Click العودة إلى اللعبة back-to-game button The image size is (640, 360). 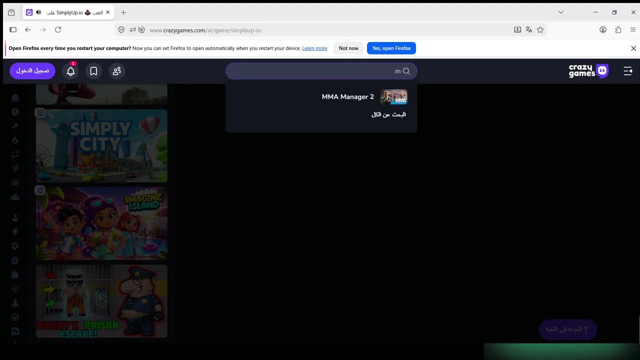coord(567,329)
